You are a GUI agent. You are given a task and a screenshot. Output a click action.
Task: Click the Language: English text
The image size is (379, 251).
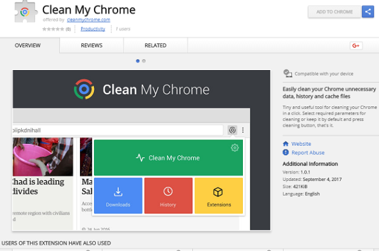tap(301, 194)
